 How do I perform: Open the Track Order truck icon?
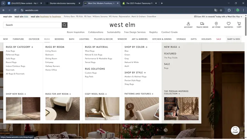click(202, 25)
